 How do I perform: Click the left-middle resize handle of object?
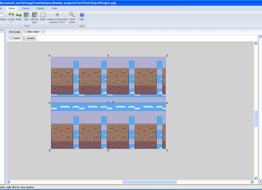[x=50, y=103]
